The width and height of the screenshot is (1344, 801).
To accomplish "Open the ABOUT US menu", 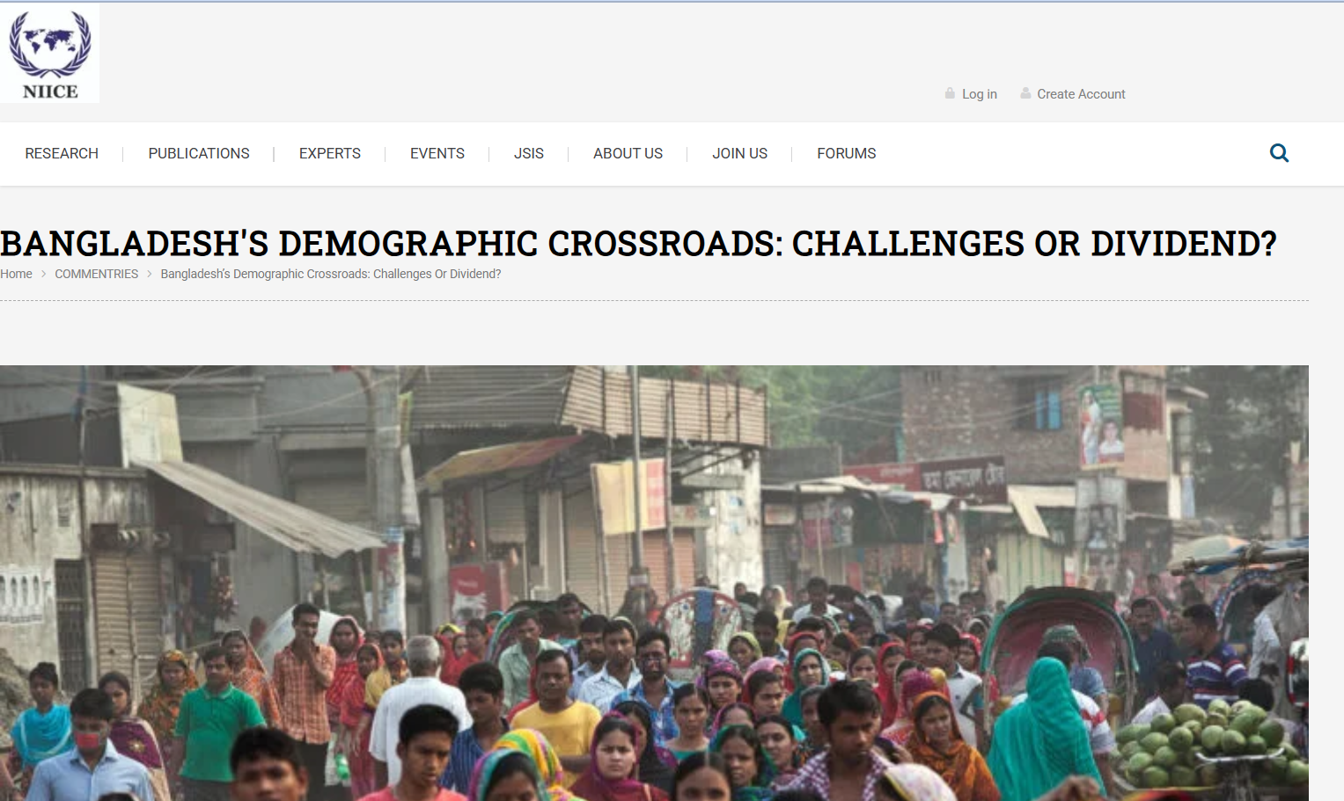I will tap(628, 153).
